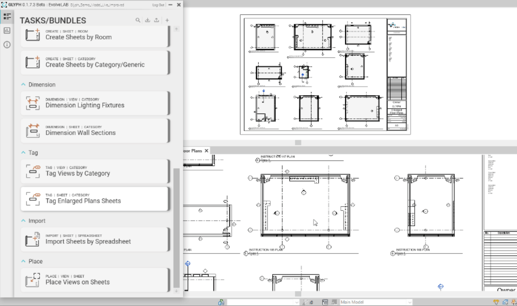Collapse the Tag section

(24, 153)
